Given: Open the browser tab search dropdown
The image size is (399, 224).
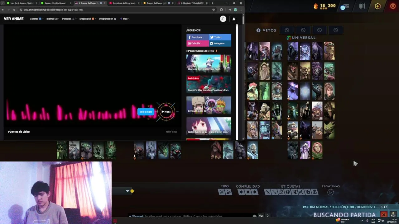Looking at the screenshot, I should (x=3, y=3).
